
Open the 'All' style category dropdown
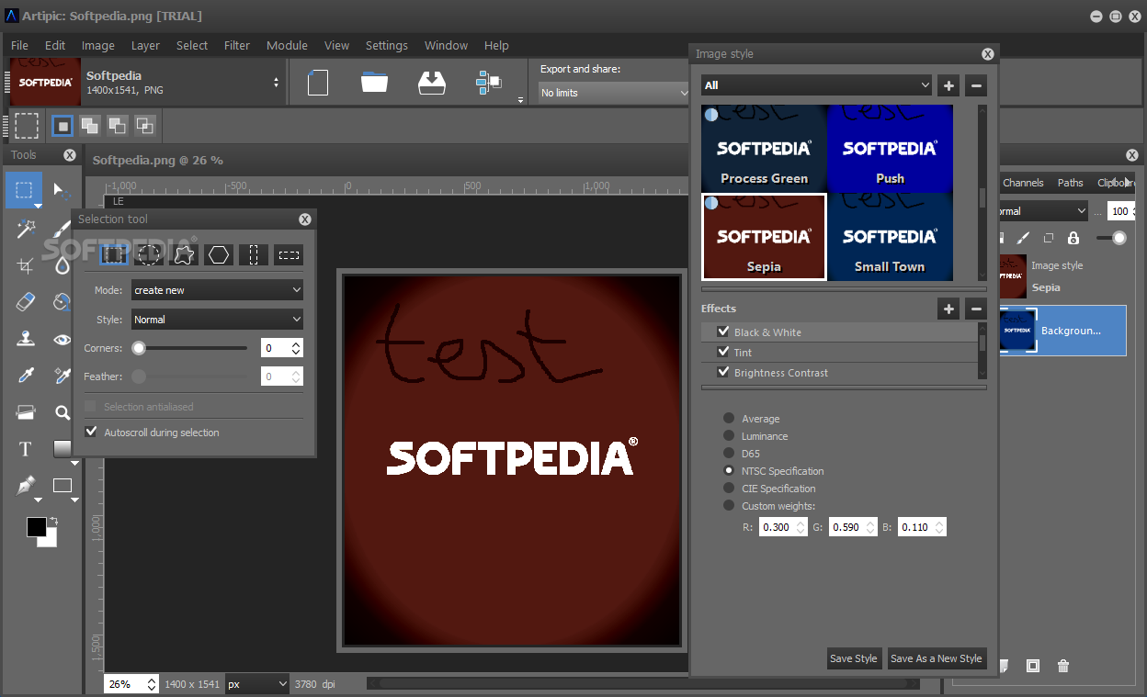click(x=816, y=85)
